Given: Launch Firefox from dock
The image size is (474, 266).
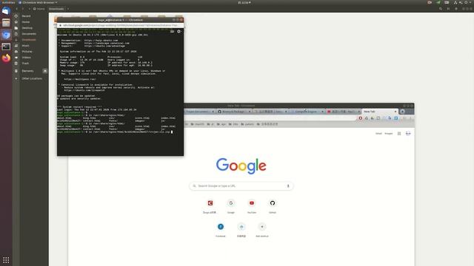Looking at the screenshot, I should pyautogui.click(x=6, y=58).
